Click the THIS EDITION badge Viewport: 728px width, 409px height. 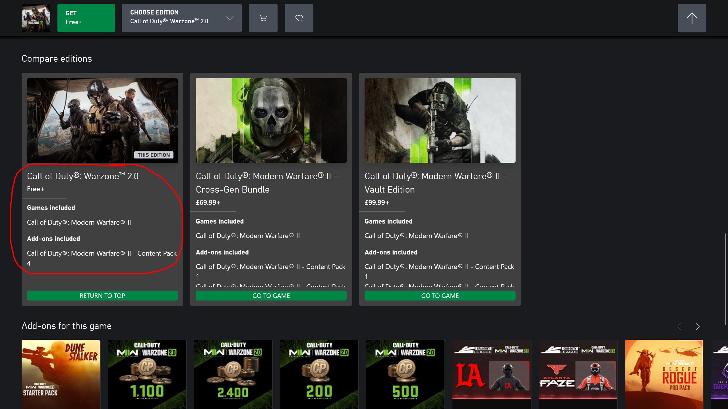point(154,155)
